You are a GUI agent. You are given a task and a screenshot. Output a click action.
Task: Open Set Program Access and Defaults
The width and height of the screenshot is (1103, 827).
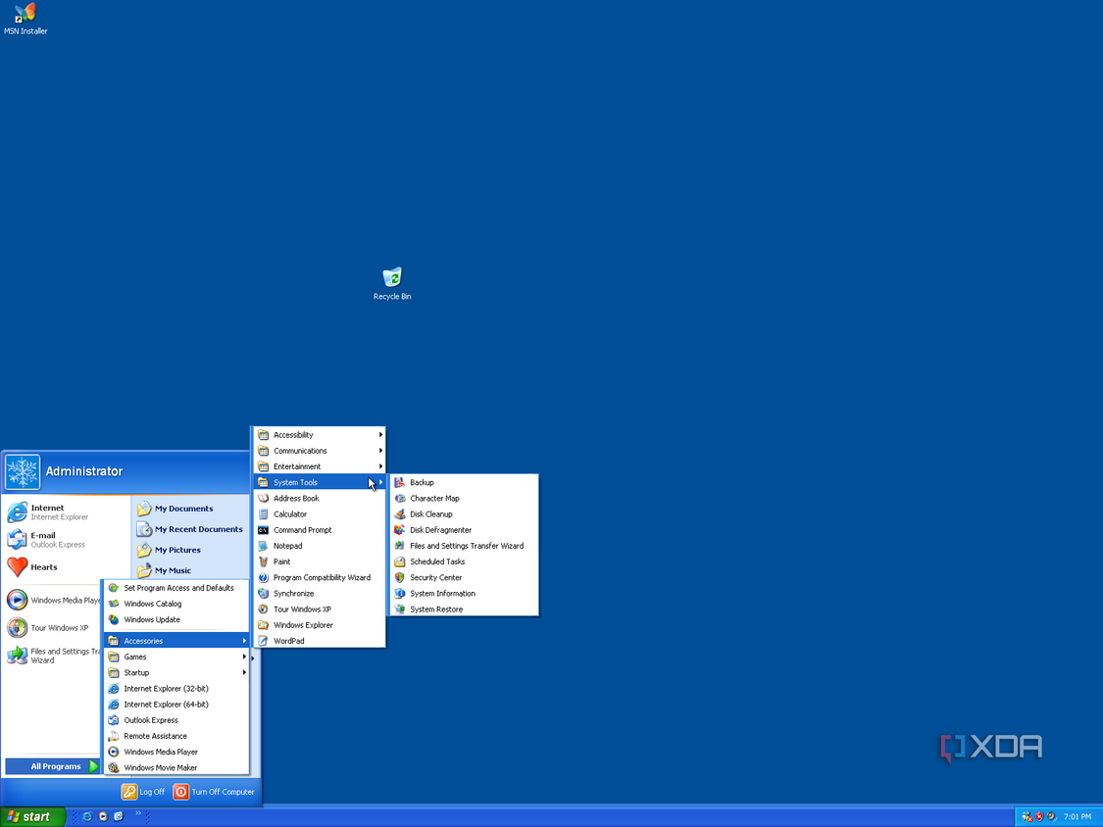click(176, 588)
